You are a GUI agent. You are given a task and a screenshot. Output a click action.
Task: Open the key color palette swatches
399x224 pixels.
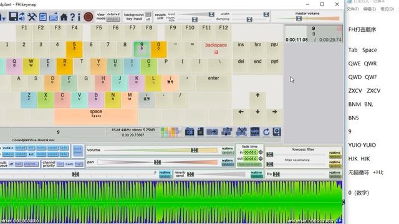(171, 132)
